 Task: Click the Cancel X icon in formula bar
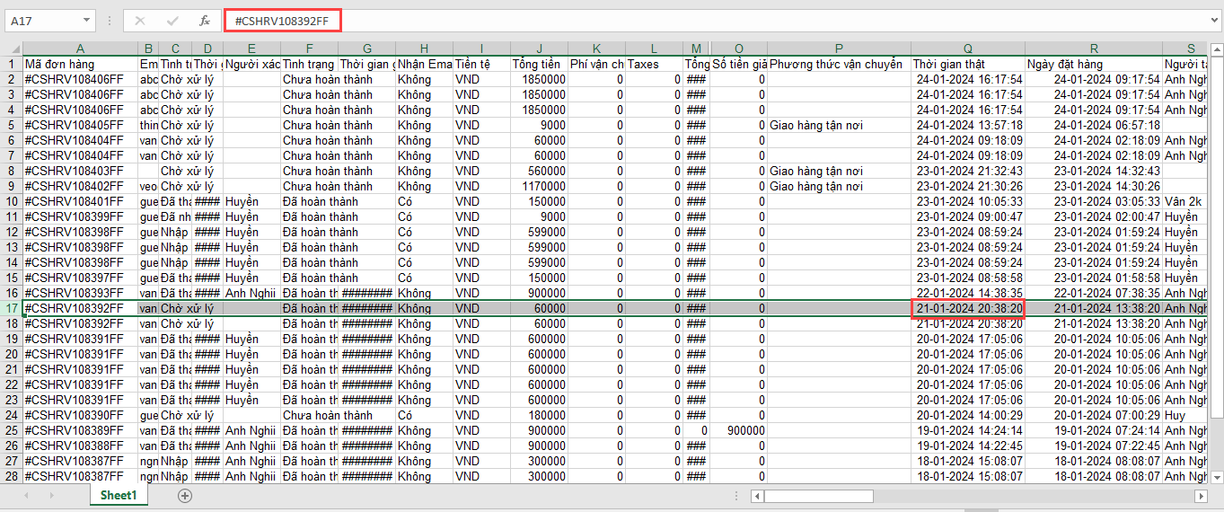pos(140,21)
